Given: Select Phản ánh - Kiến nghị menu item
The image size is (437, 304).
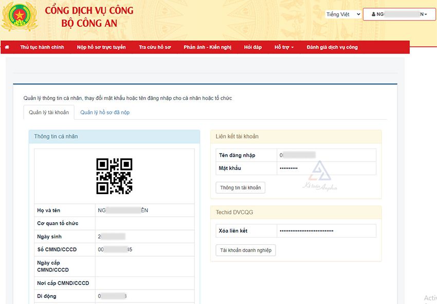Looking at the screenshot, I should (x=207, y=47).
